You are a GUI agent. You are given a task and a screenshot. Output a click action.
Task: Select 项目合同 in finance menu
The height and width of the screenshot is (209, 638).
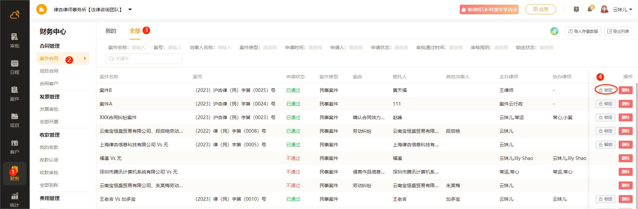tap(49, 71)
